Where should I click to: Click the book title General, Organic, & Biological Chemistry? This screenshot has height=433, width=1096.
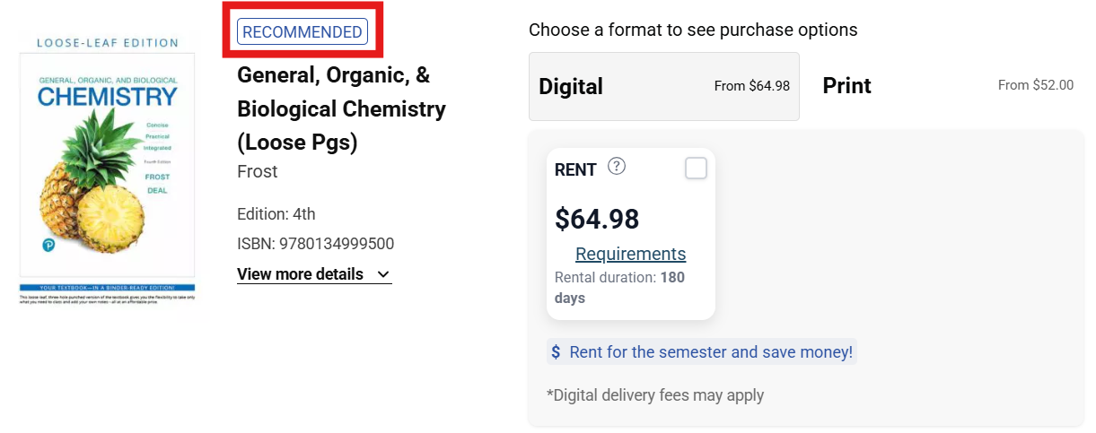pyautogui.click(x=341, y=109)
